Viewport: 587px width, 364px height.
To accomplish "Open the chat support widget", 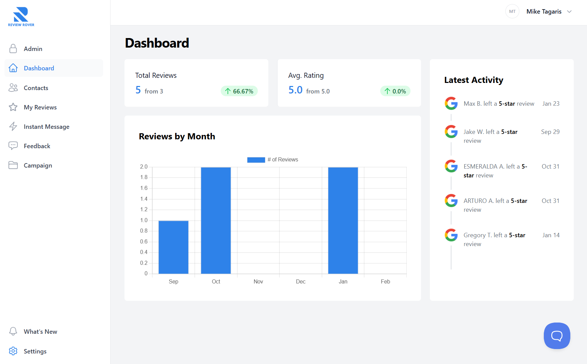I will [x=557, y=336].
